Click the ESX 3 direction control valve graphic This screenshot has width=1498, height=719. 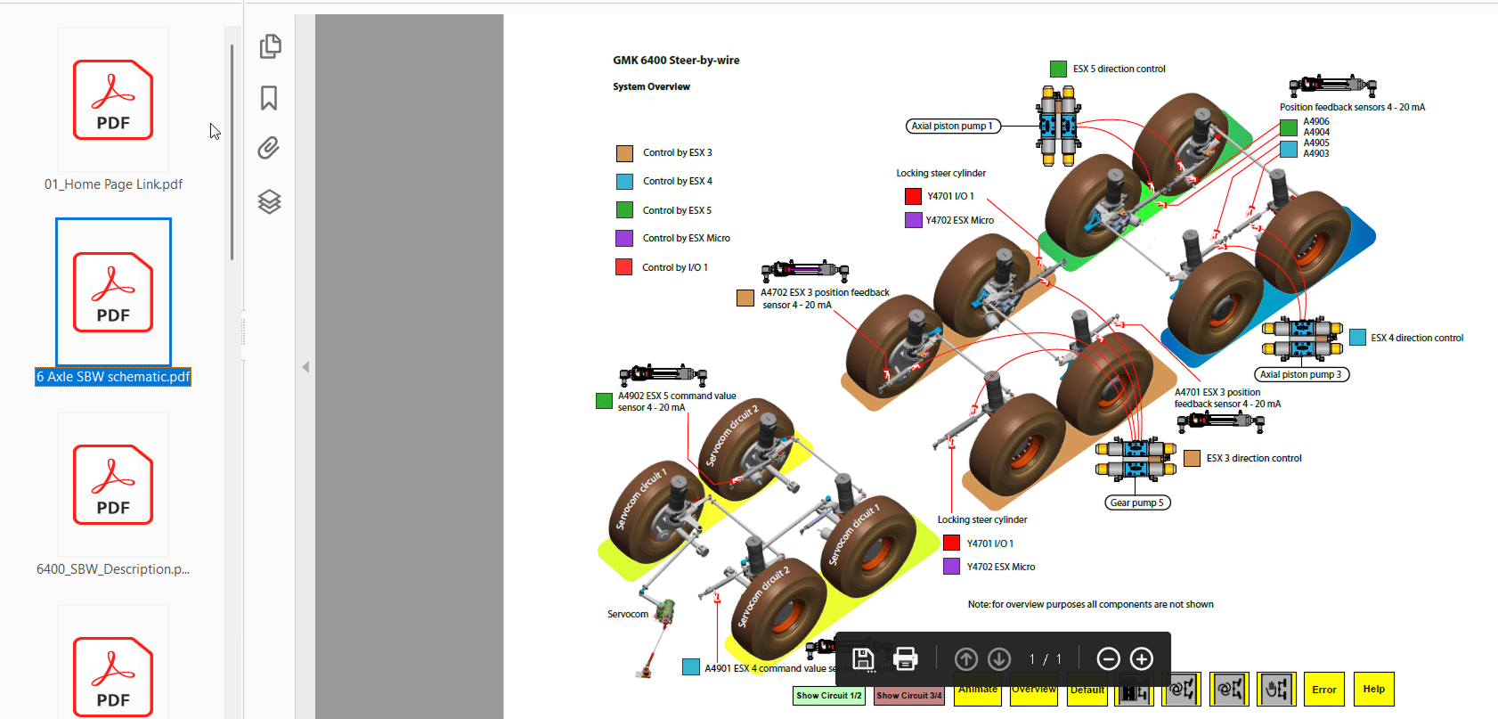[1136, 459]
